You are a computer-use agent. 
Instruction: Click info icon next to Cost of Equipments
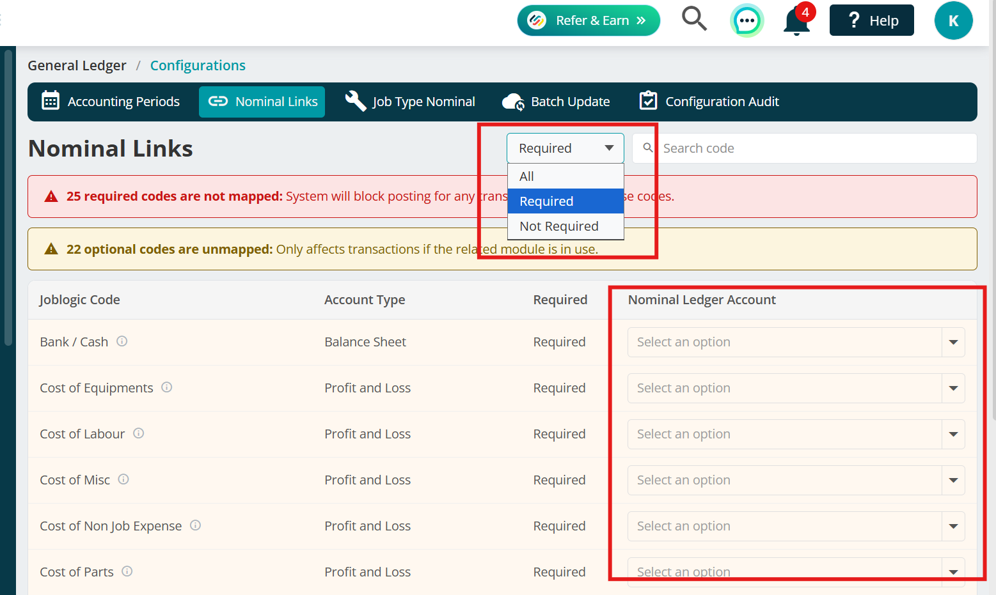point(167,387)
